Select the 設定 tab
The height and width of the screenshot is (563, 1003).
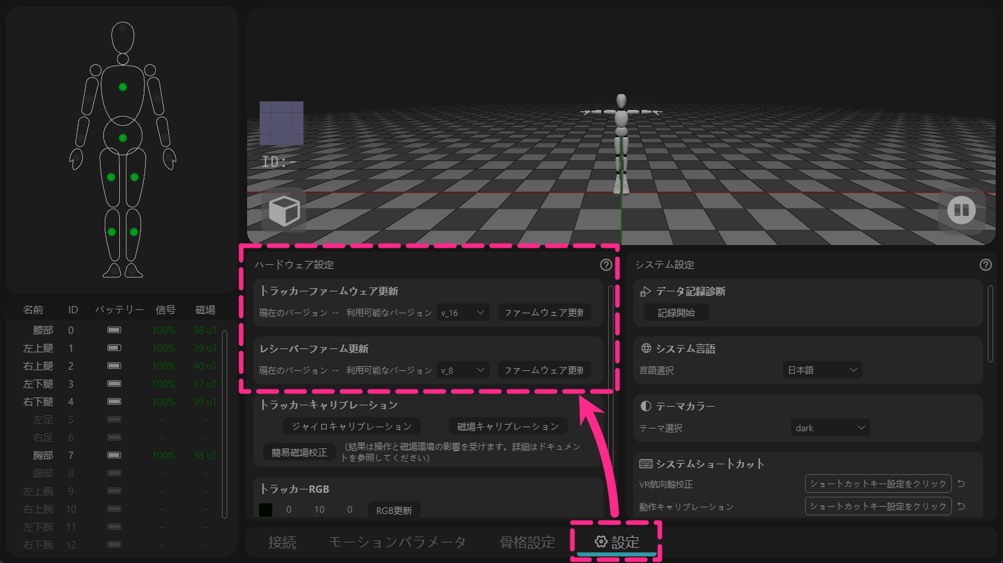(x=617, y=542)
